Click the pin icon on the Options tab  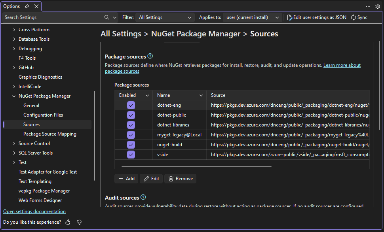(x=27, y=6)
